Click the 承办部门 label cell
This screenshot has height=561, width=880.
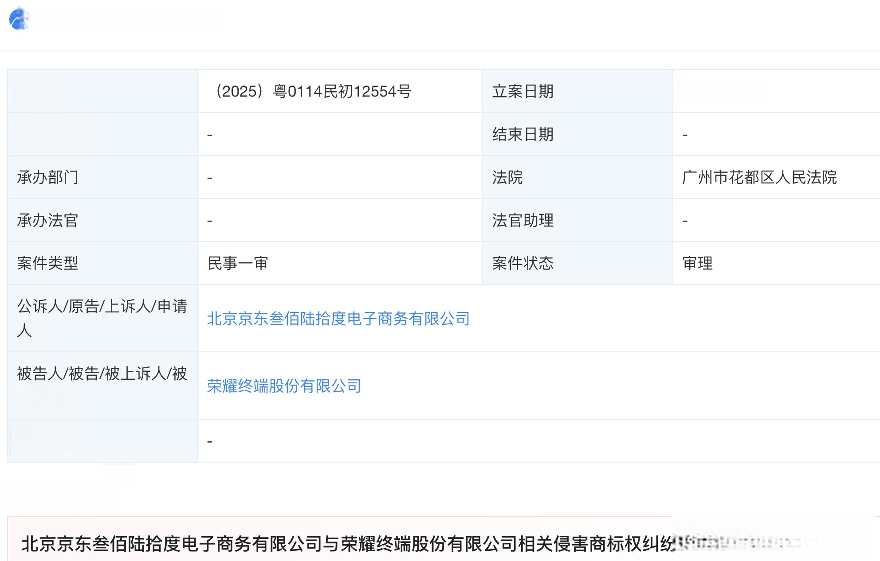pyautogui.click(x=102, y=177)
